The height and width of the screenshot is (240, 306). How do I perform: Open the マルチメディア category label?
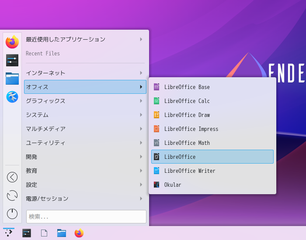click(45, 129)
